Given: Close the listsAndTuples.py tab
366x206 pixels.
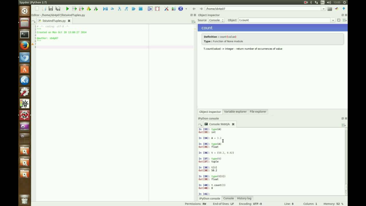Looking at the screenshot, I should pos(69,21).
